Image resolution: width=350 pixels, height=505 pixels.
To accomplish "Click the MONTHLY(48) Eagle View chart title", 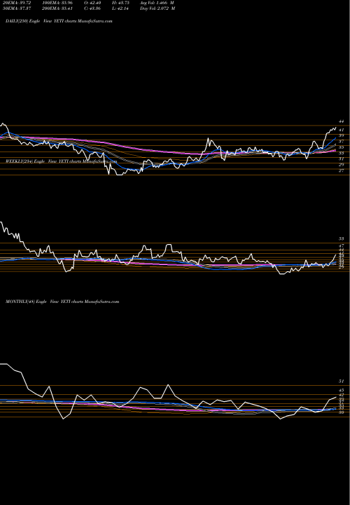I will 62,302.
